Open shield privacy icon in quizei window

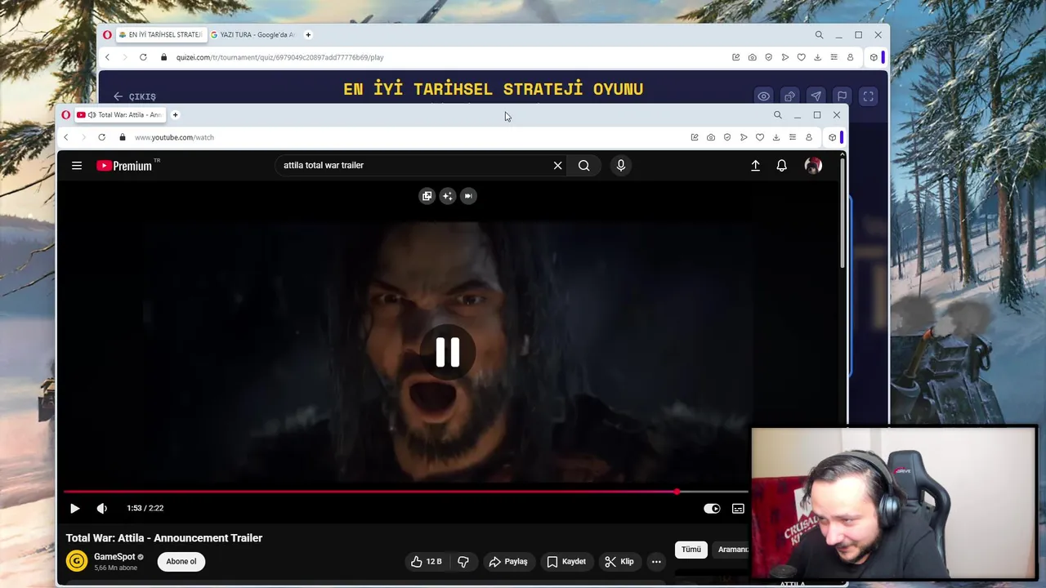click(x=768, y=57)
